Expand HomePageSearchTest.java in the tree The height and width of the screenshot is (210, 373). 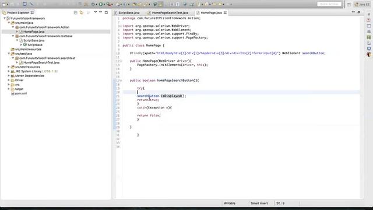(17, 62)
